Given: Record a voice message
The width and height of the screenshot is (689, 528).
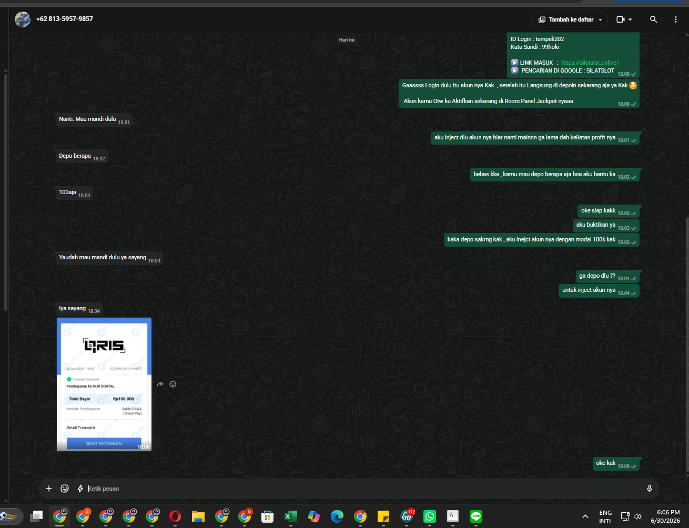Looking at the screenshot, I should pyautogui.click(x=650, y=489).
